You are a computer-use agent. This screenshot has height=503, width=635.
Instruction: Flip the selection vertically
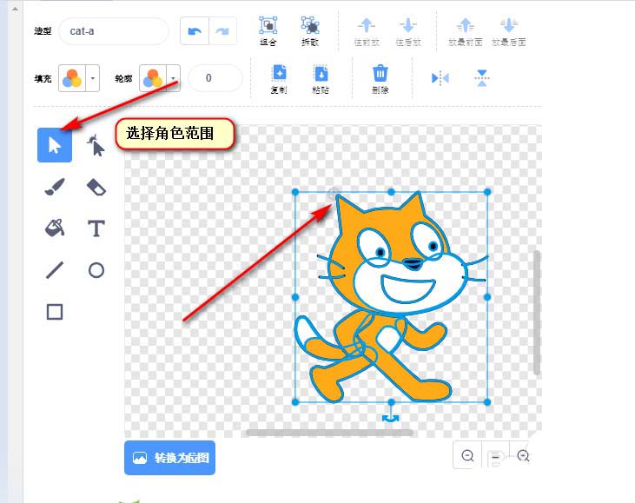482,78
